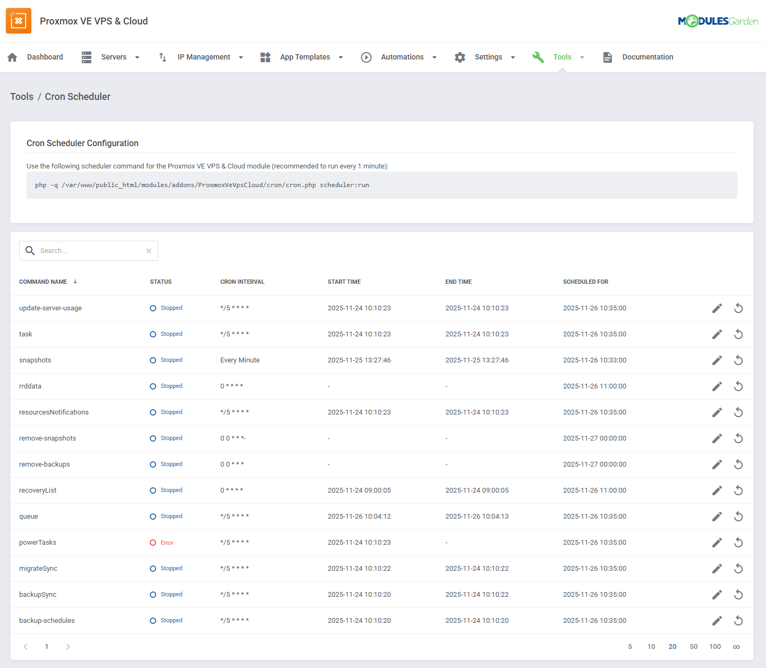The height and width of the screenshot is (668, 766).
Task: Reset the remove-snapshots cron entry
Action: (738, 438)
